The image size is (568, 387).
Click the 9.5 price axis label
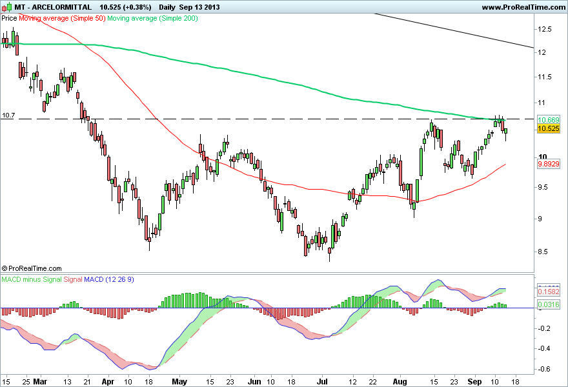tap(543, 188)
